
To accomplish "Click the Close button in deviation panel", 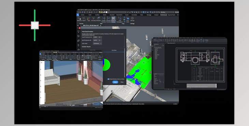I will pyautogui.click(x=122, y=82).
